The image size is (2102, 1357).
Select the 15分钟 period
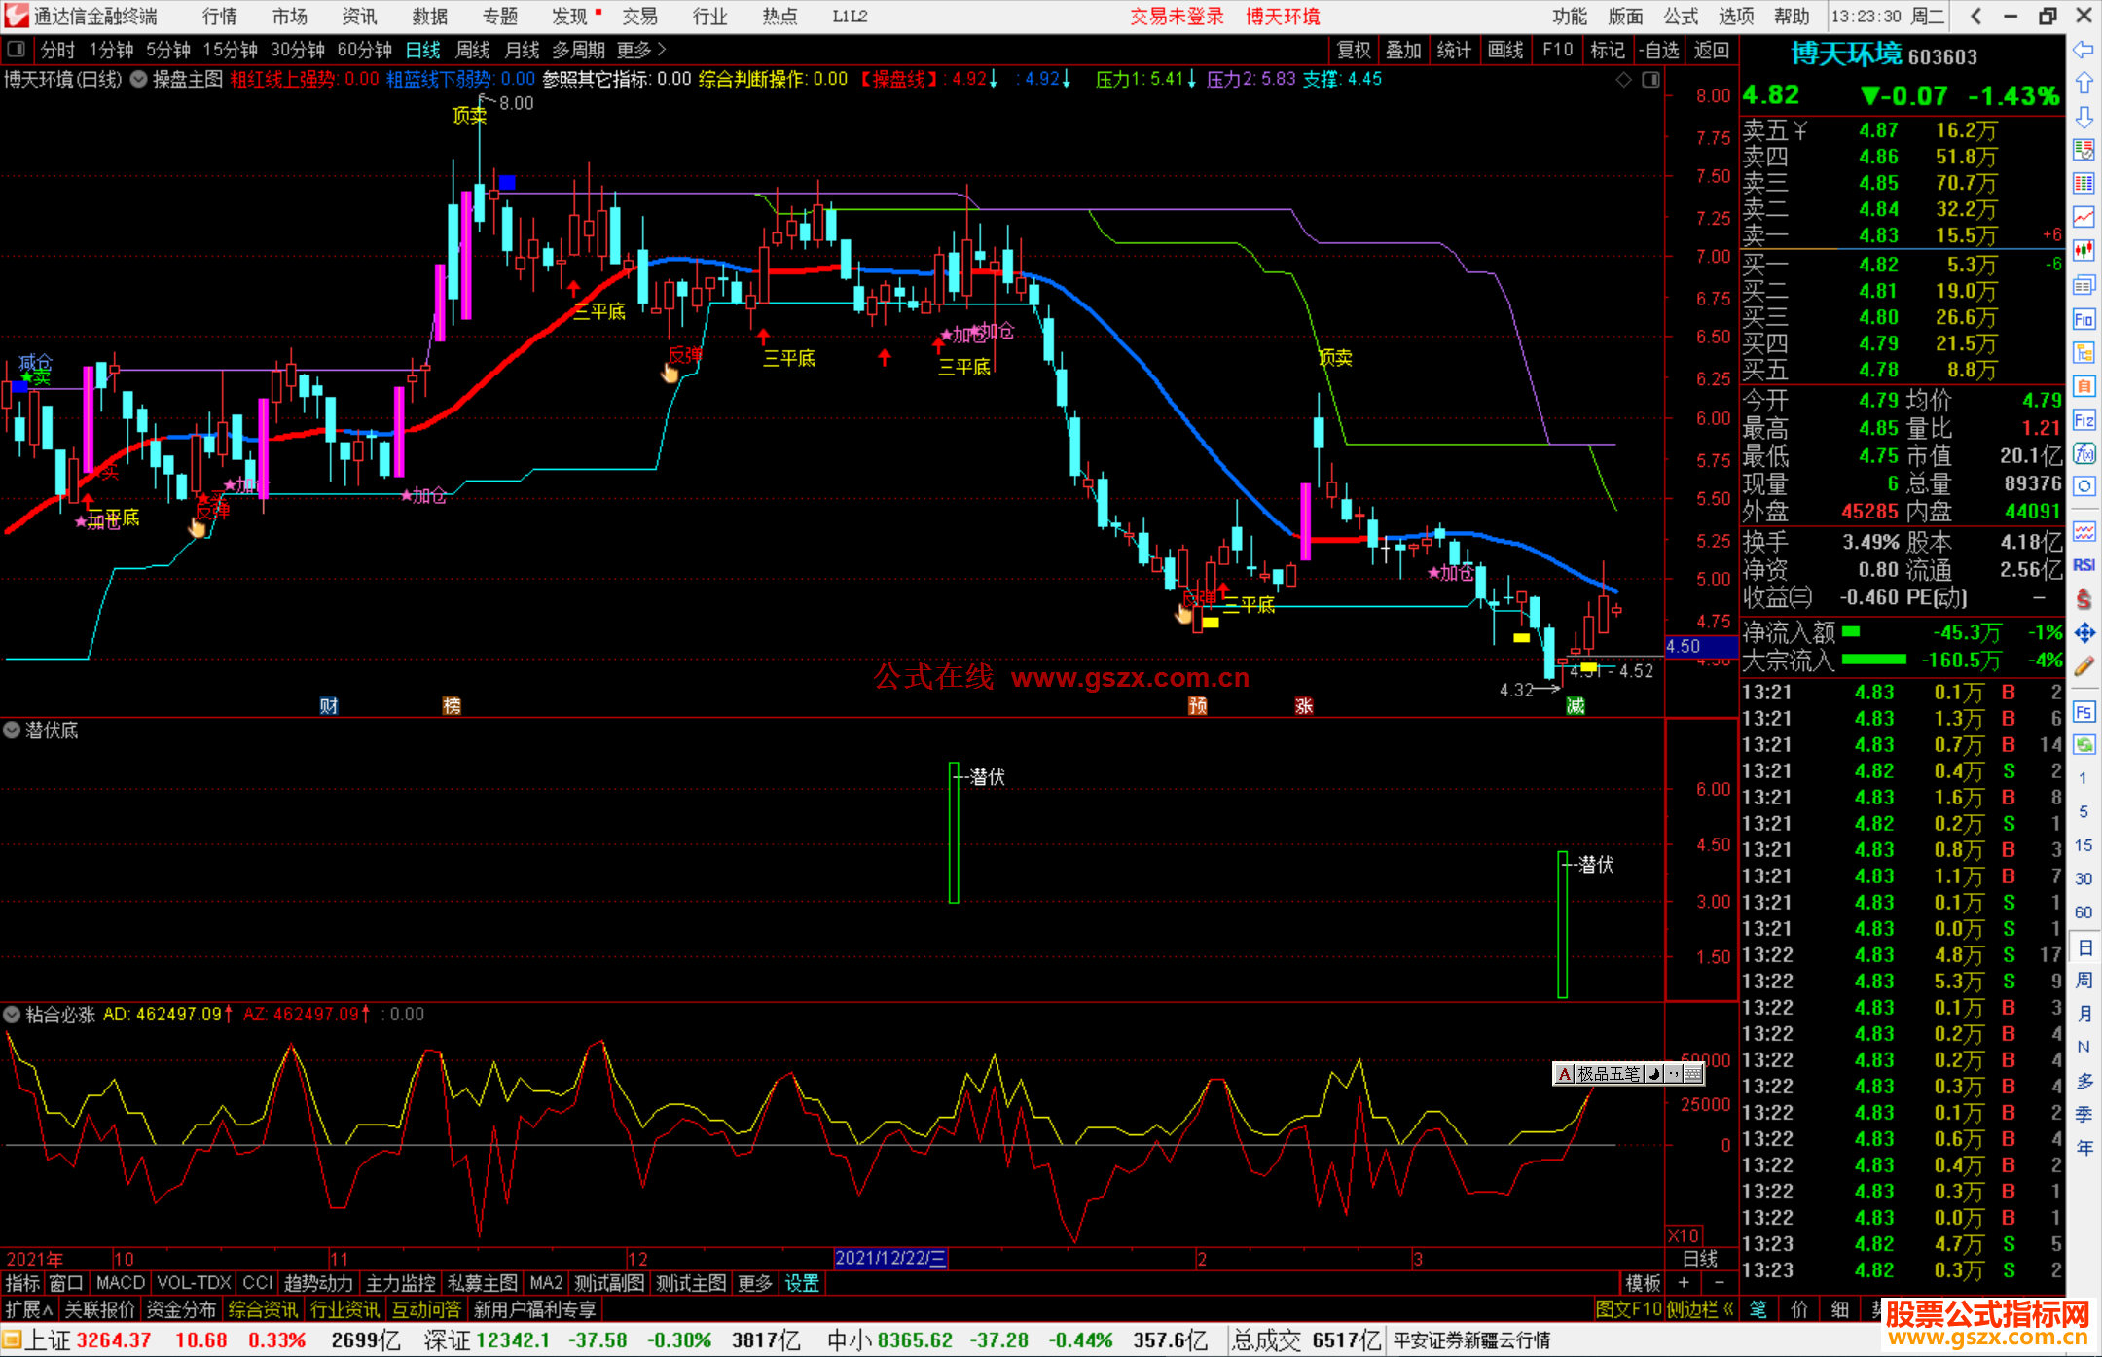coord(231,50)
